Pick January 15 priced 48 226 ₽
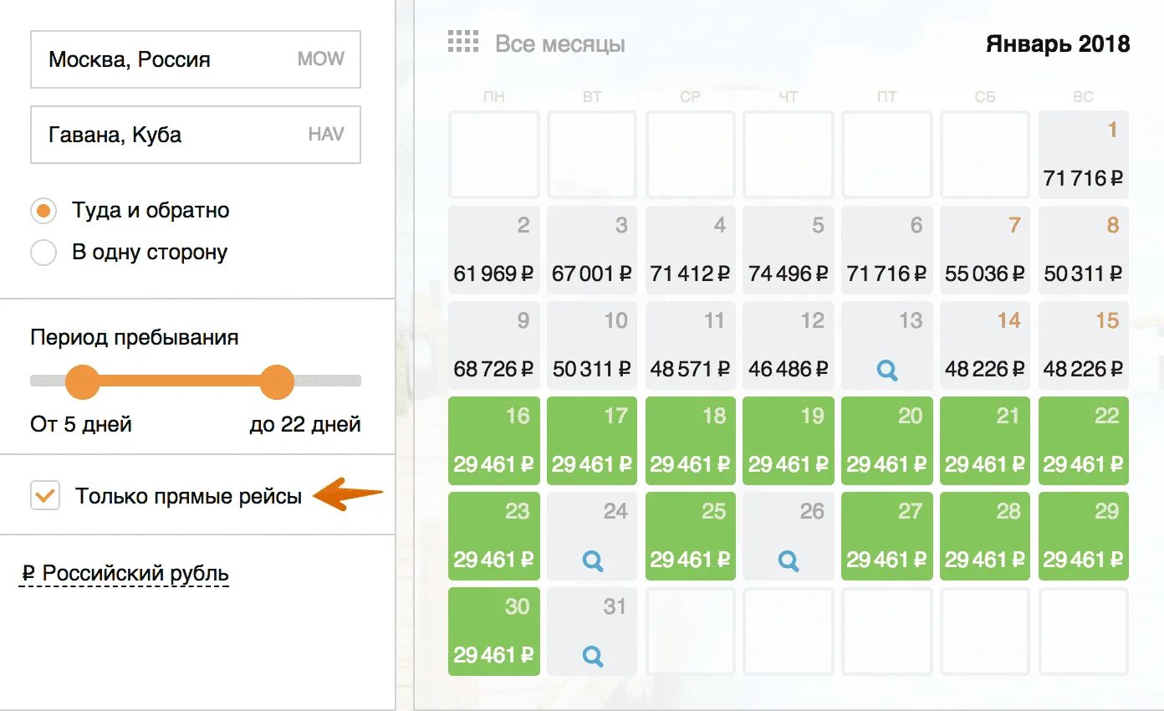 point(1084,345)
